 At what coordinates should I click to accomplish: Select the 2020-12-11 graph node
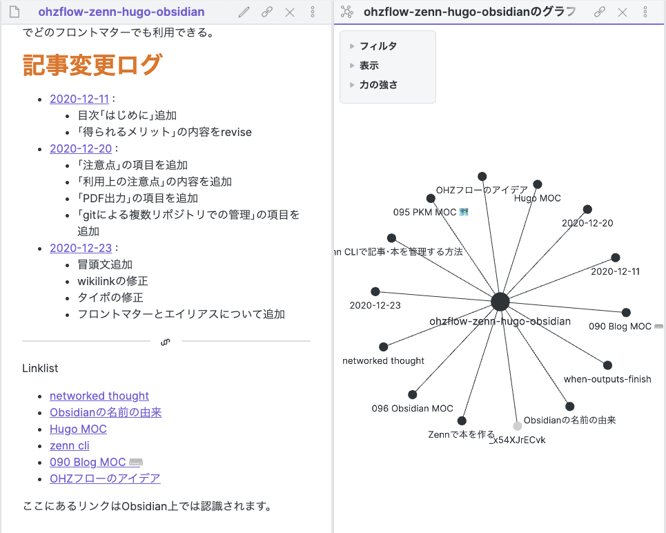tap(616, 258)
